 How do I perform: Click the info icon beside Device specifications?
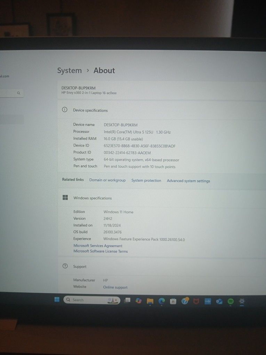[x=64, y=110]
